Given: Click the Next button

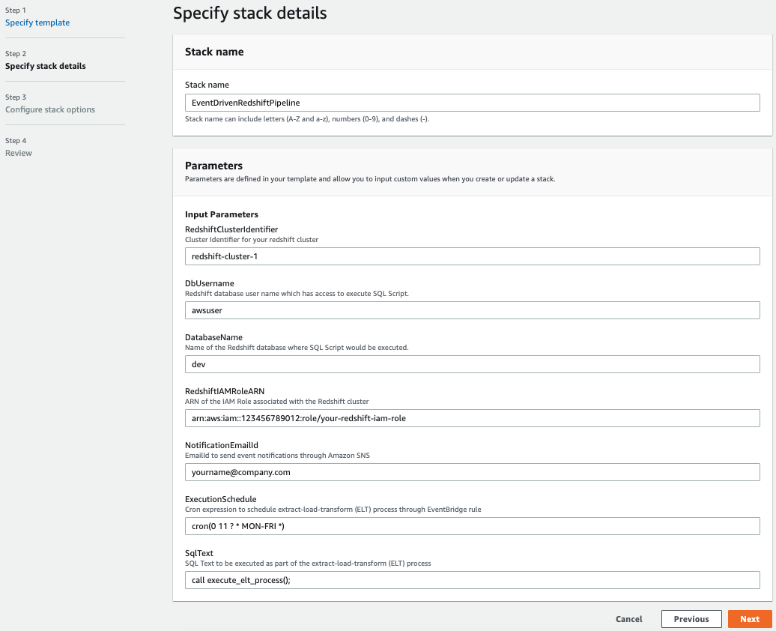Looking at the screenshot, I should (x=750, y=618).
